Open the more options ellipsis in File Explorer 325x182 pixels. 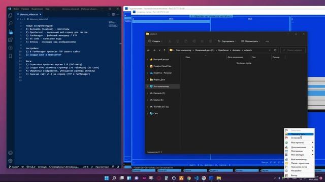(x=267, y=41)
